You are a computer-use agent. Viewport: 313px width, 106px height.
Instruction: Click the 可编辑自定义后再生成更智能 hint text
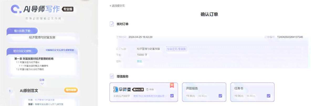60,50
